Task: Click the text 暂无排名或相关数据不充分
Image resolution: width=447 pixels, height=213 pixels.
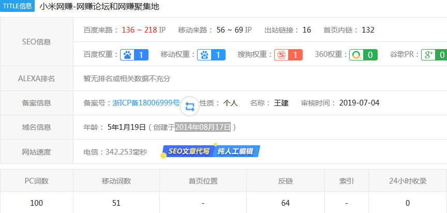Action: click(x=127, y=79)
